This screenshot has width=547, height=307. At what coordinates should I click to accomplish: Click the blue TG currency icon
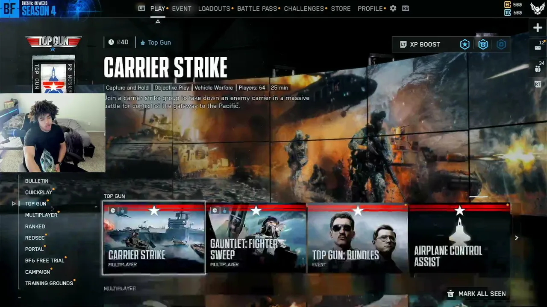[x=508, y=12]
